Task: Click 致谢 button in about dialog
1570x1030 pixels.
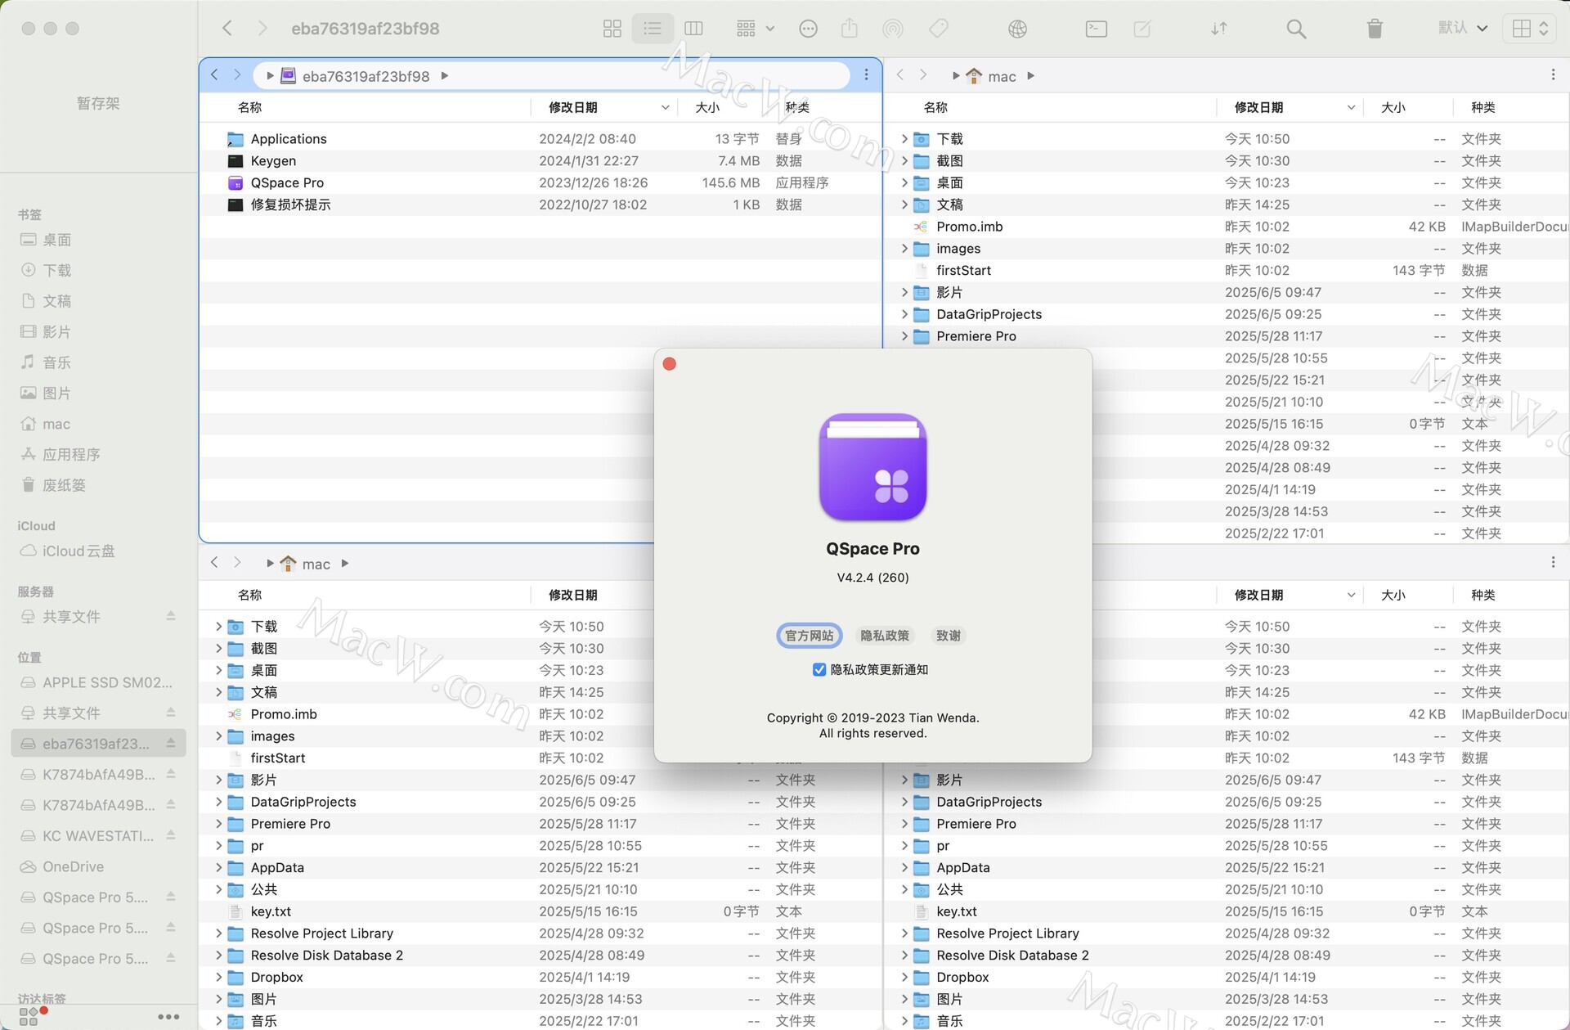Action: (x=949, y=636)
